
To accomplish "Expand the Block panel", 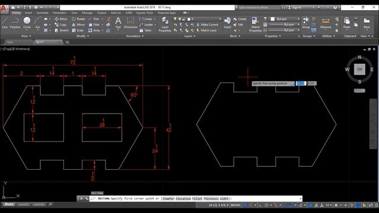I will [235, 36].
